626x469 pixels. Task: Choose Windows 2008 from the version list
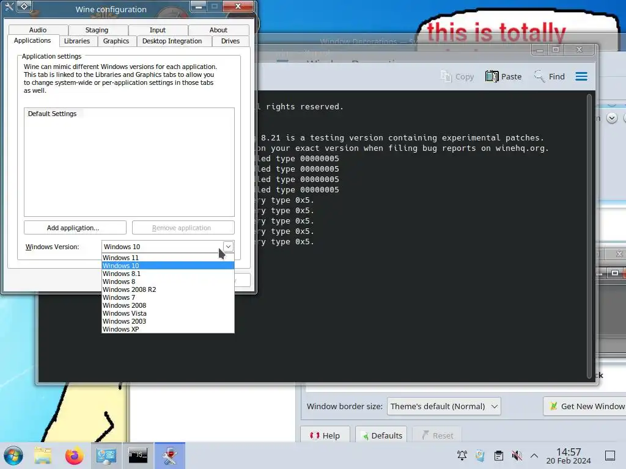click(168, 305)
